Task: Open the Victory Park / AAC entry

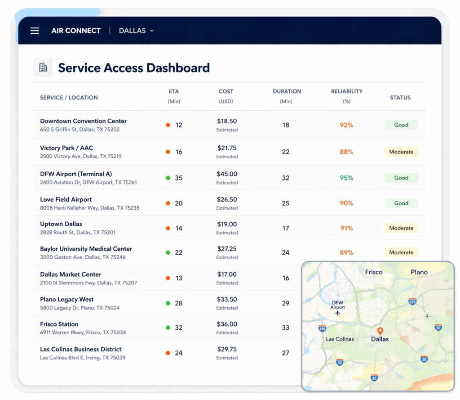Action: [x=66, y=148]
